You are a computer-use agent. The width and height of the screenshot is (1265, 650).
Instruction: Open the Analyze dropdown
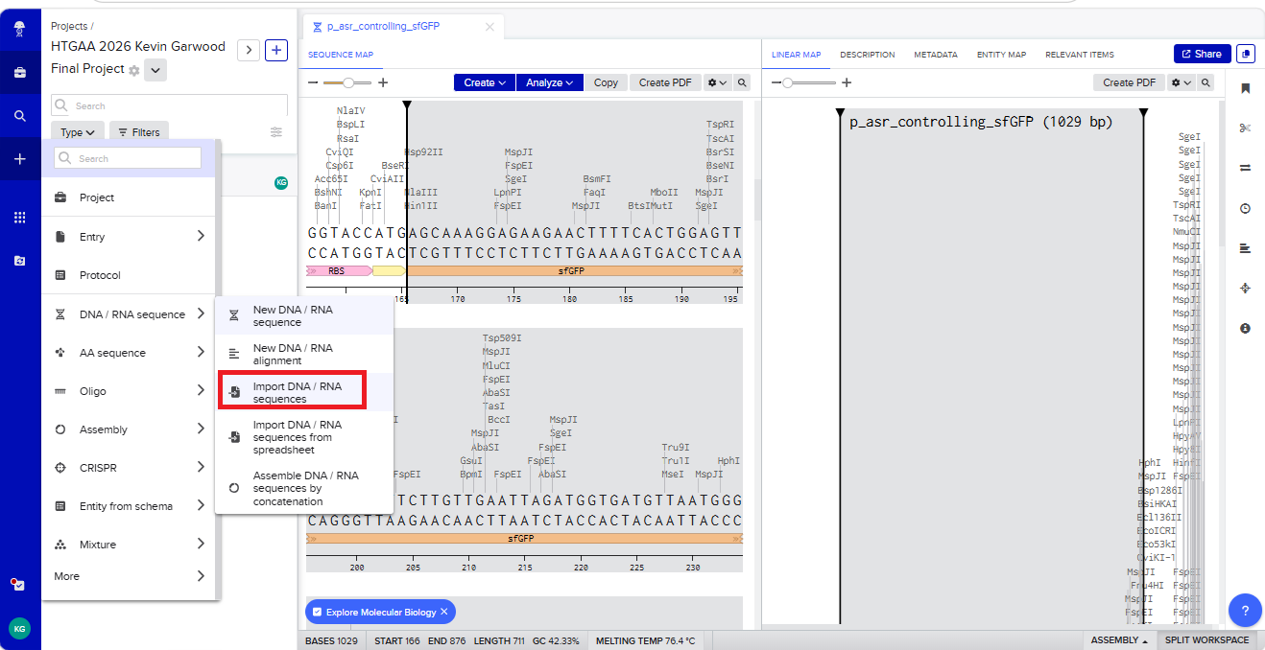coord(550,82)
